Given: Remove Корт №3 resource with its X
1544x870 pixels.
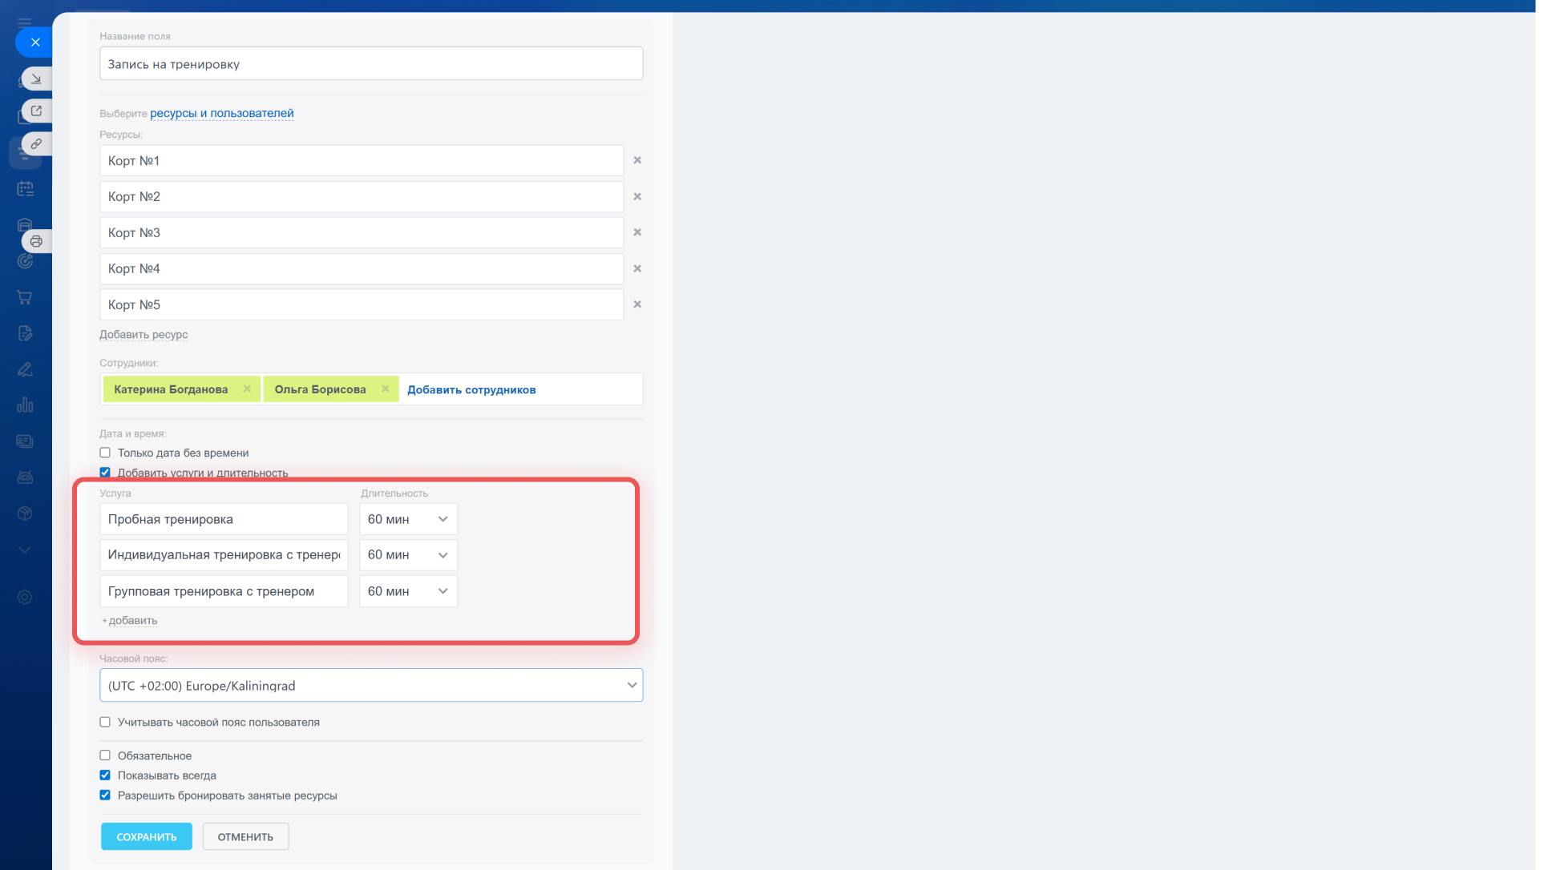Looking at the screenshot, I should [637, 232].
